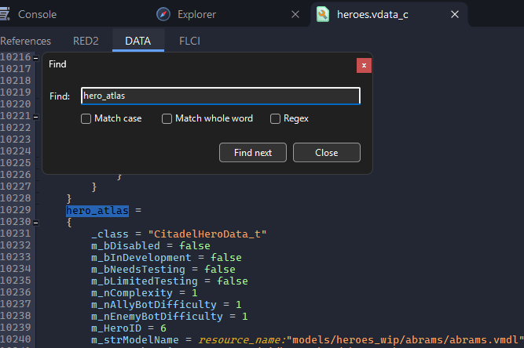This screenshot has width=524, height=348.
Task: Collapse code fold at line 10221
Action: point(36,117)
